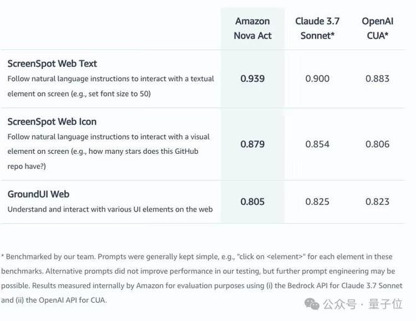Click the 0.823 score value

(378, 202)
